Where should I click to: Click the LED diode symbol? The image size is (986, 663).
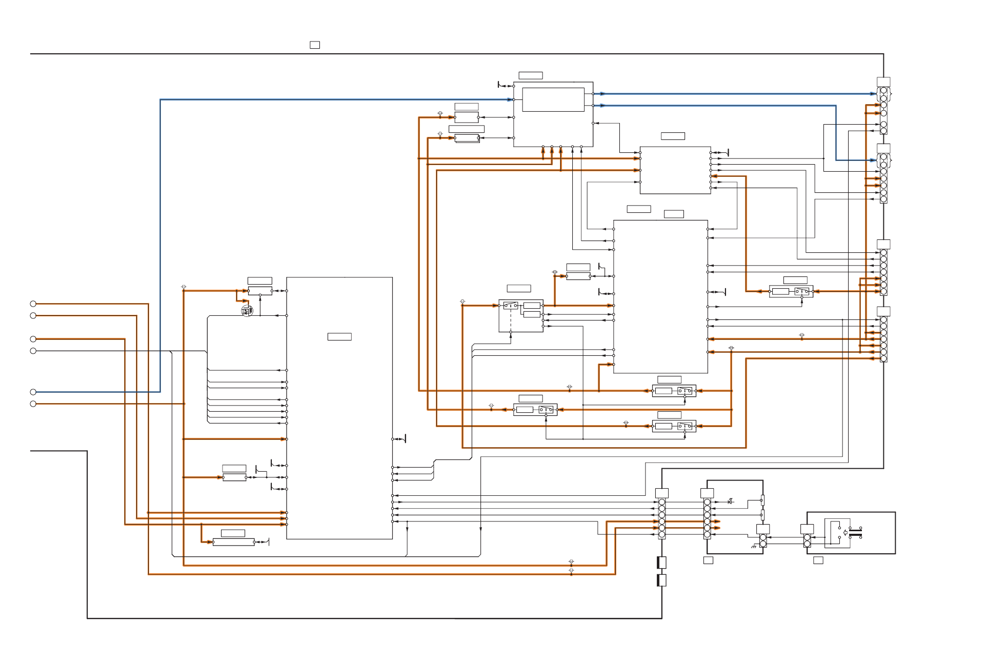click(730, 501)
